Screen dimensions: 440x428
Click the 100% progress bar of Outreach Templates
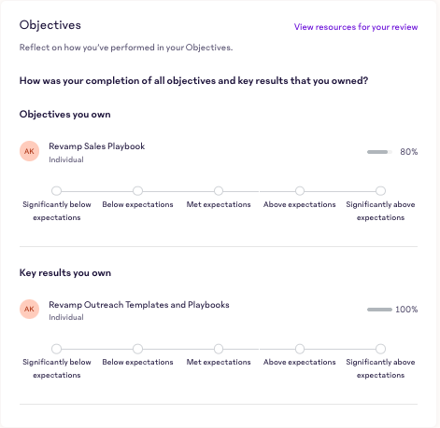[x=379, y=310]
